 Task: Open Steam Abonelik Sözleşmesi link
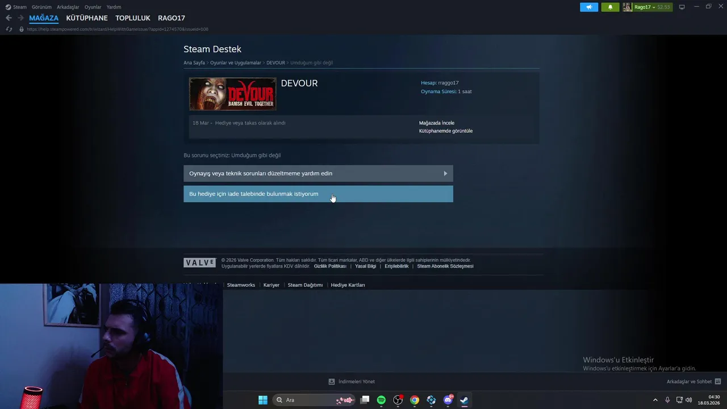pos(445,266)
